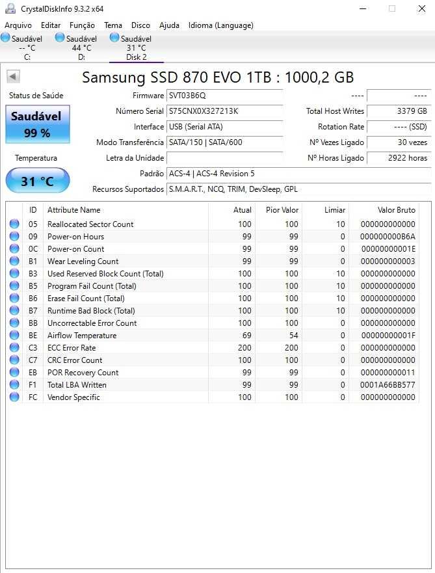Click raw value 00000000001E of Power-on Count

click(x=388, y=249)
